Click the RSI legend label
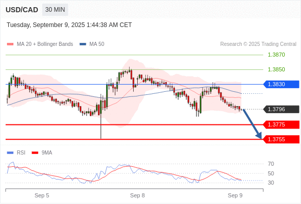 [x=21, y=153]
